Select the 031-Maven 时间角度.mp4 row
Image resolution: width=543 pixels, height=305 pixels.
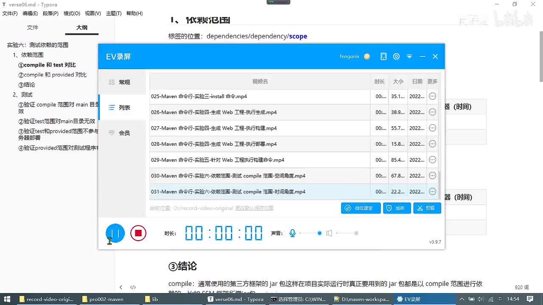click(x=294, y=191)
